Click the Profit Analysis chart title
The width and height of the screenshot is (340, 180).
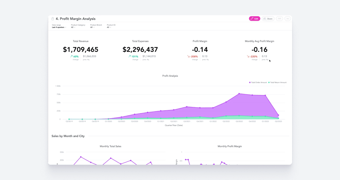point(170,76)
